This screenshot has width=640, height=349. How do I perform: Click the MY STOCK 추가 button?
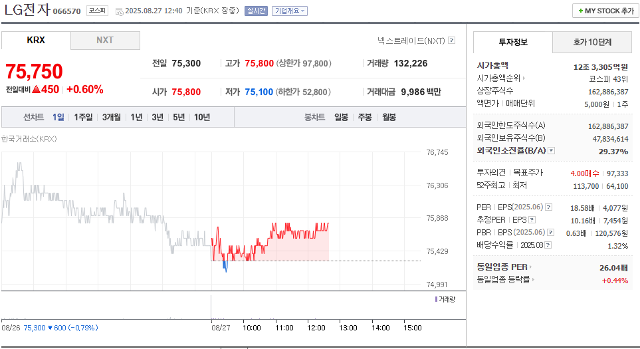(605, 11)
